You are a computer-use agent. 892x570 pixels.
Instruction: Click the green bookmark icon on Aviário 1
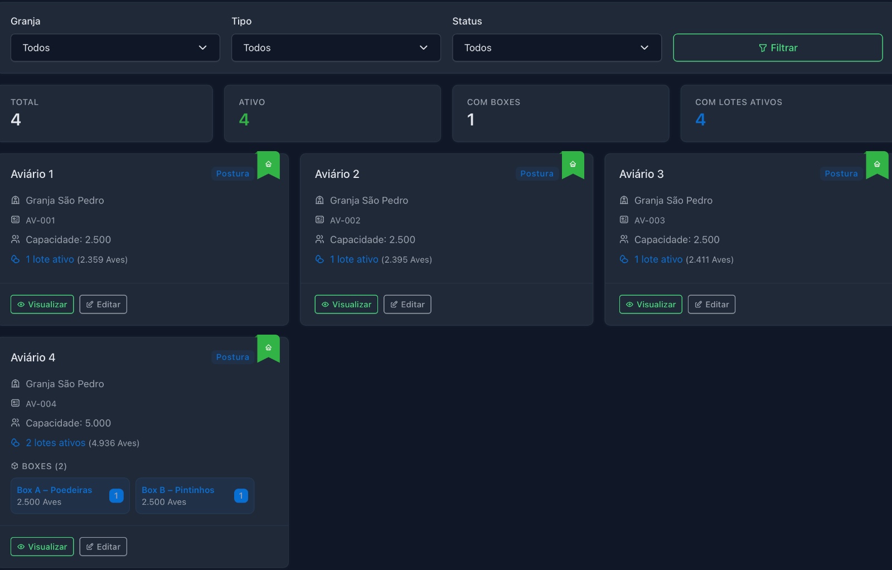[268, 165]
